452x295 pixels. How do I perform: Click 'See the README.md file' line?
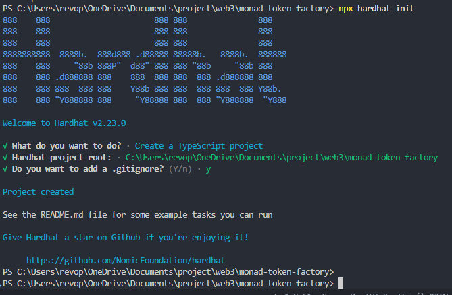(137, 215)
